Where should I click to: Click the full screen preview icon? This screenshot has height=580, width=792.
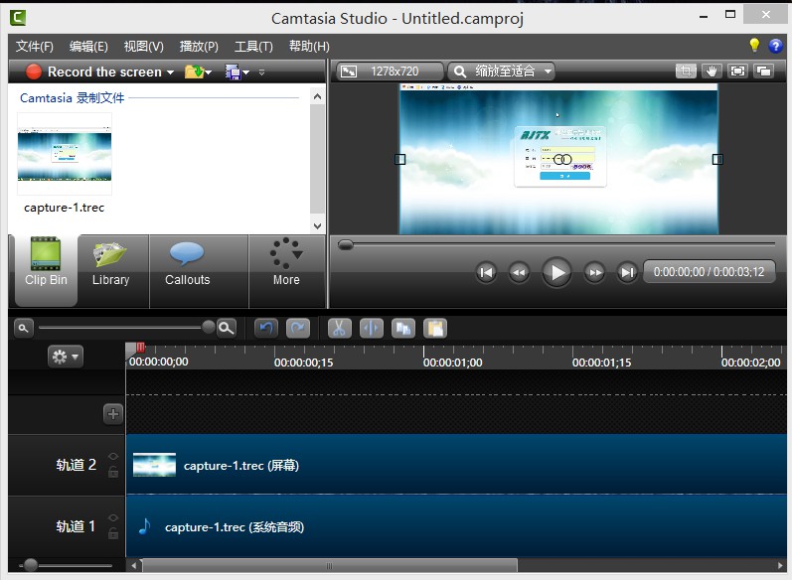point(737,72)
